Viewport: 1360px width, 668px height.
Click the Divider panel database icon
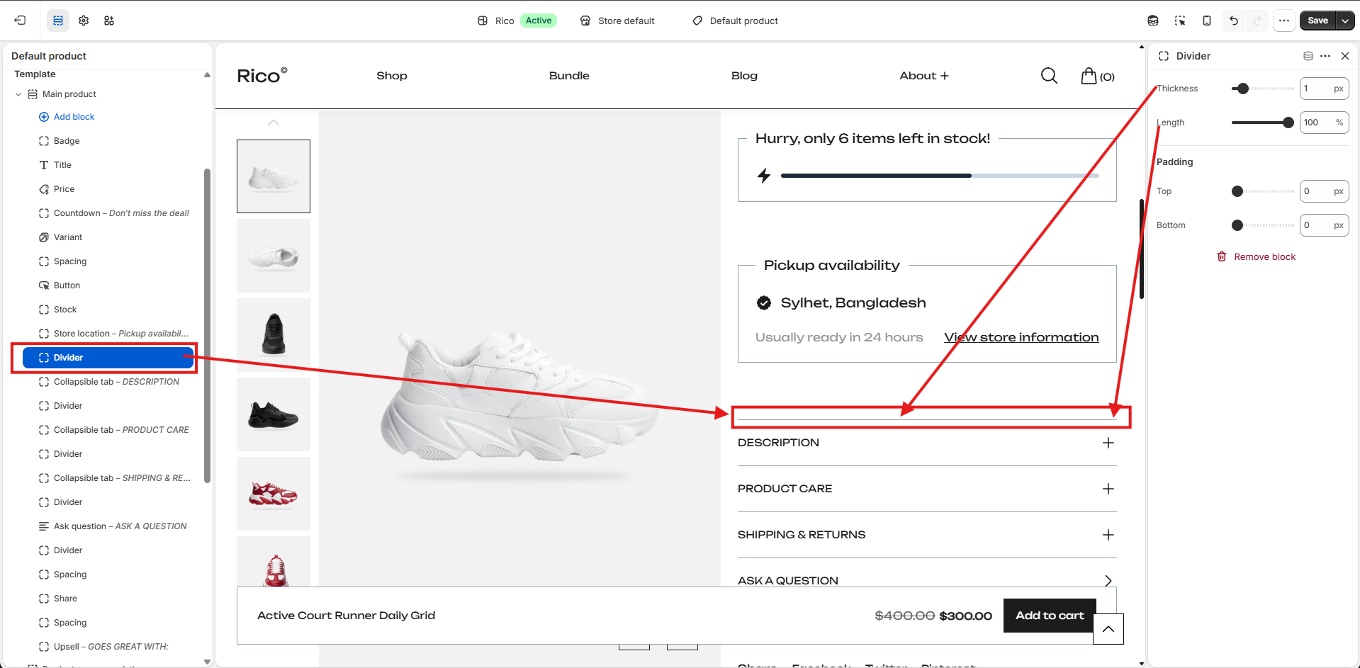click(x=1308, y=56)
